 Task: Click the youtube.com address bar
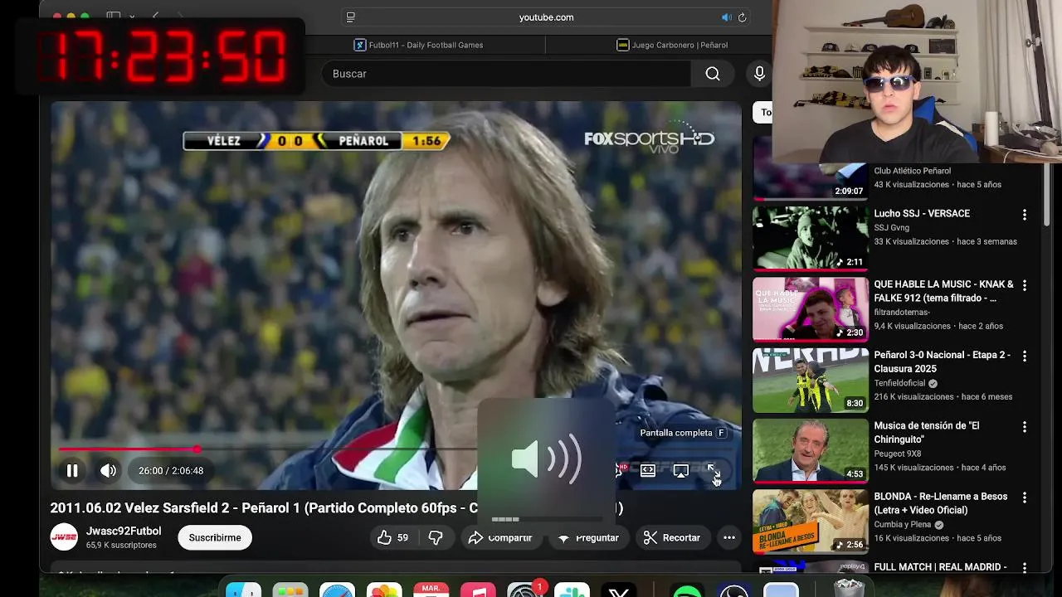(x=546, y=17)
